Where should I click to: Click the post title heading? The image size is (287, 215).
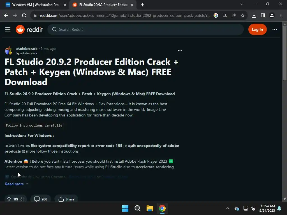[x=92, y=72]
